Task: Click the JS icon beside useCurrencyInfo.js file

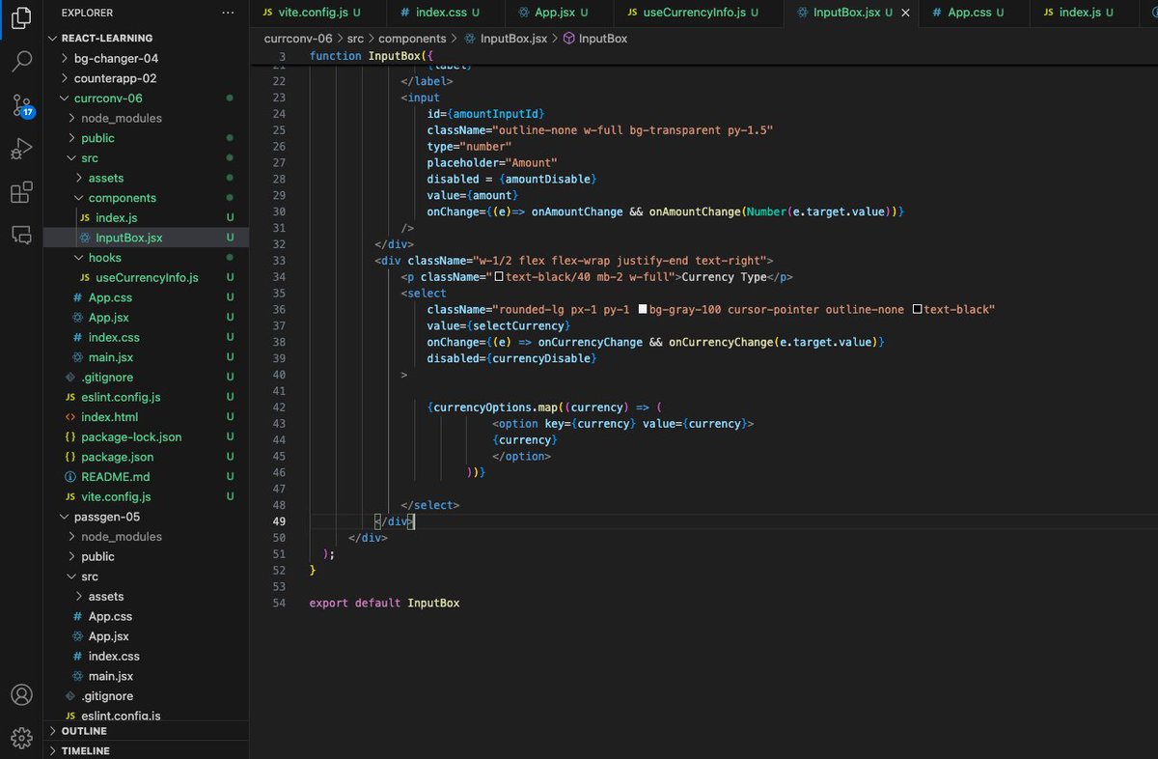Action: [85, 277]
